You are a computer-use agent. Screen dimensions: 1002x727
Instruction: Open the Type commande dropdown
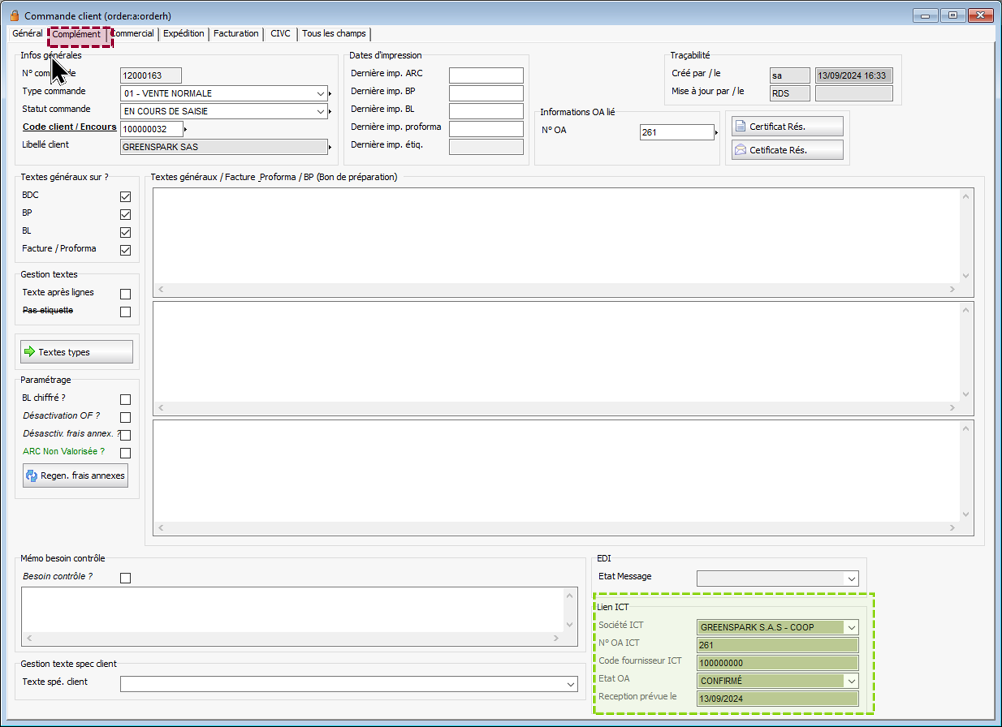pos(320,93)
